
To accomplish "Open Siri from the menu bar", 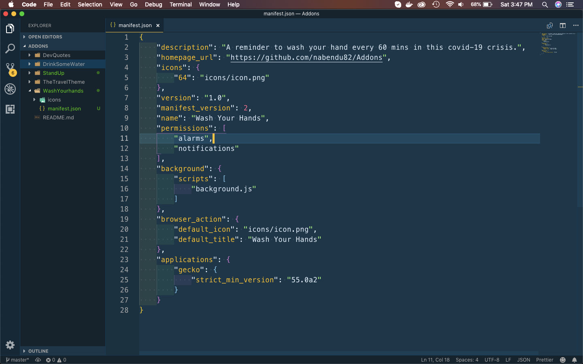I will [558, 4].
